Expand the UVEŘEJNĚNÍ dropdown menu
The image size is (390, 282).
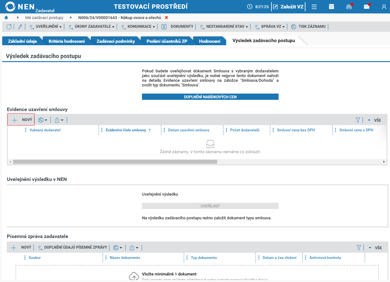tap(46, 27)
